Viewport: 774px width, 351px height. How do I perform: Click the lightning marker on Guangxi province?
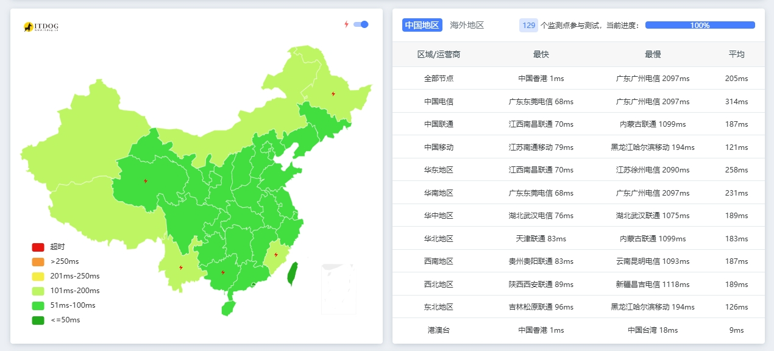(223, 272)
